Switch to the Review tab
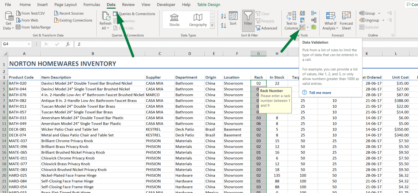The width and height of the screenshot is (418, 193). point(128,5)
